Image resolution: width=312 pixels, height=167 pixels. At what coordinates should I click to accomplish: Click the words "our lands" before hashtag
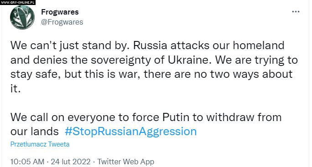pos(34,132)
